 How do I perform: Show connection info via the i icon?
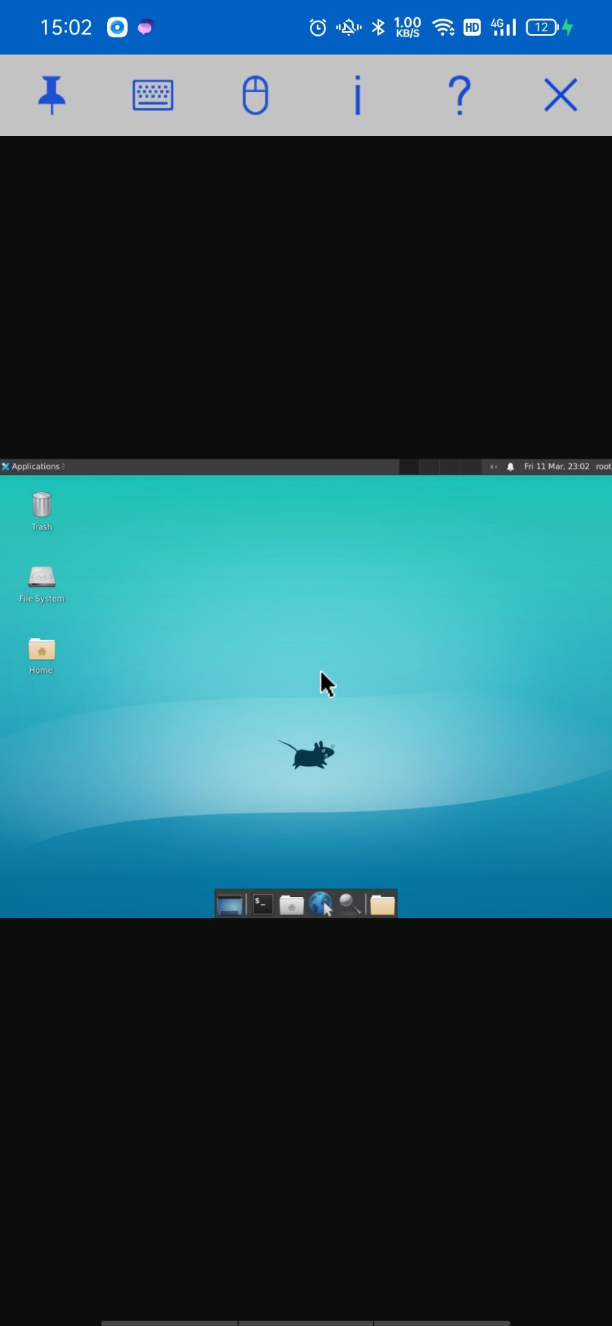[357, 95]
